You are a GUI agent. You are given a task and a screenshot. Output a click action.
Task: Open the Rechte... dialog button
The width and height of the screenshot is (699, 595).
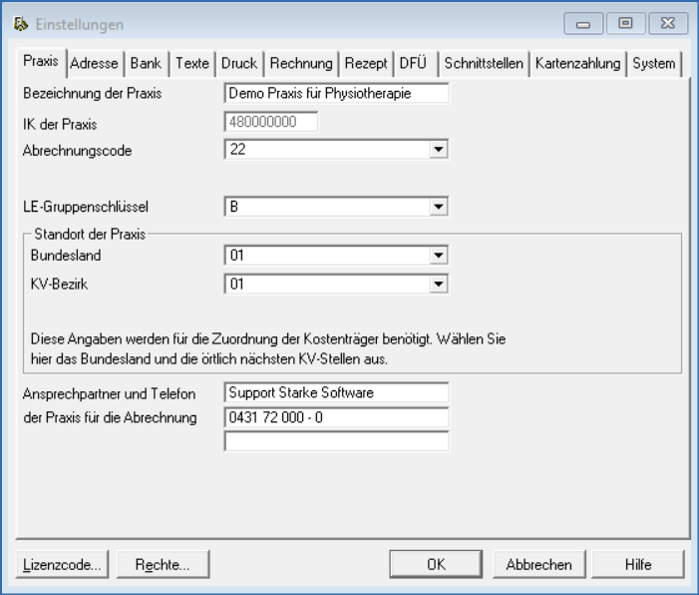pos(163,565)
